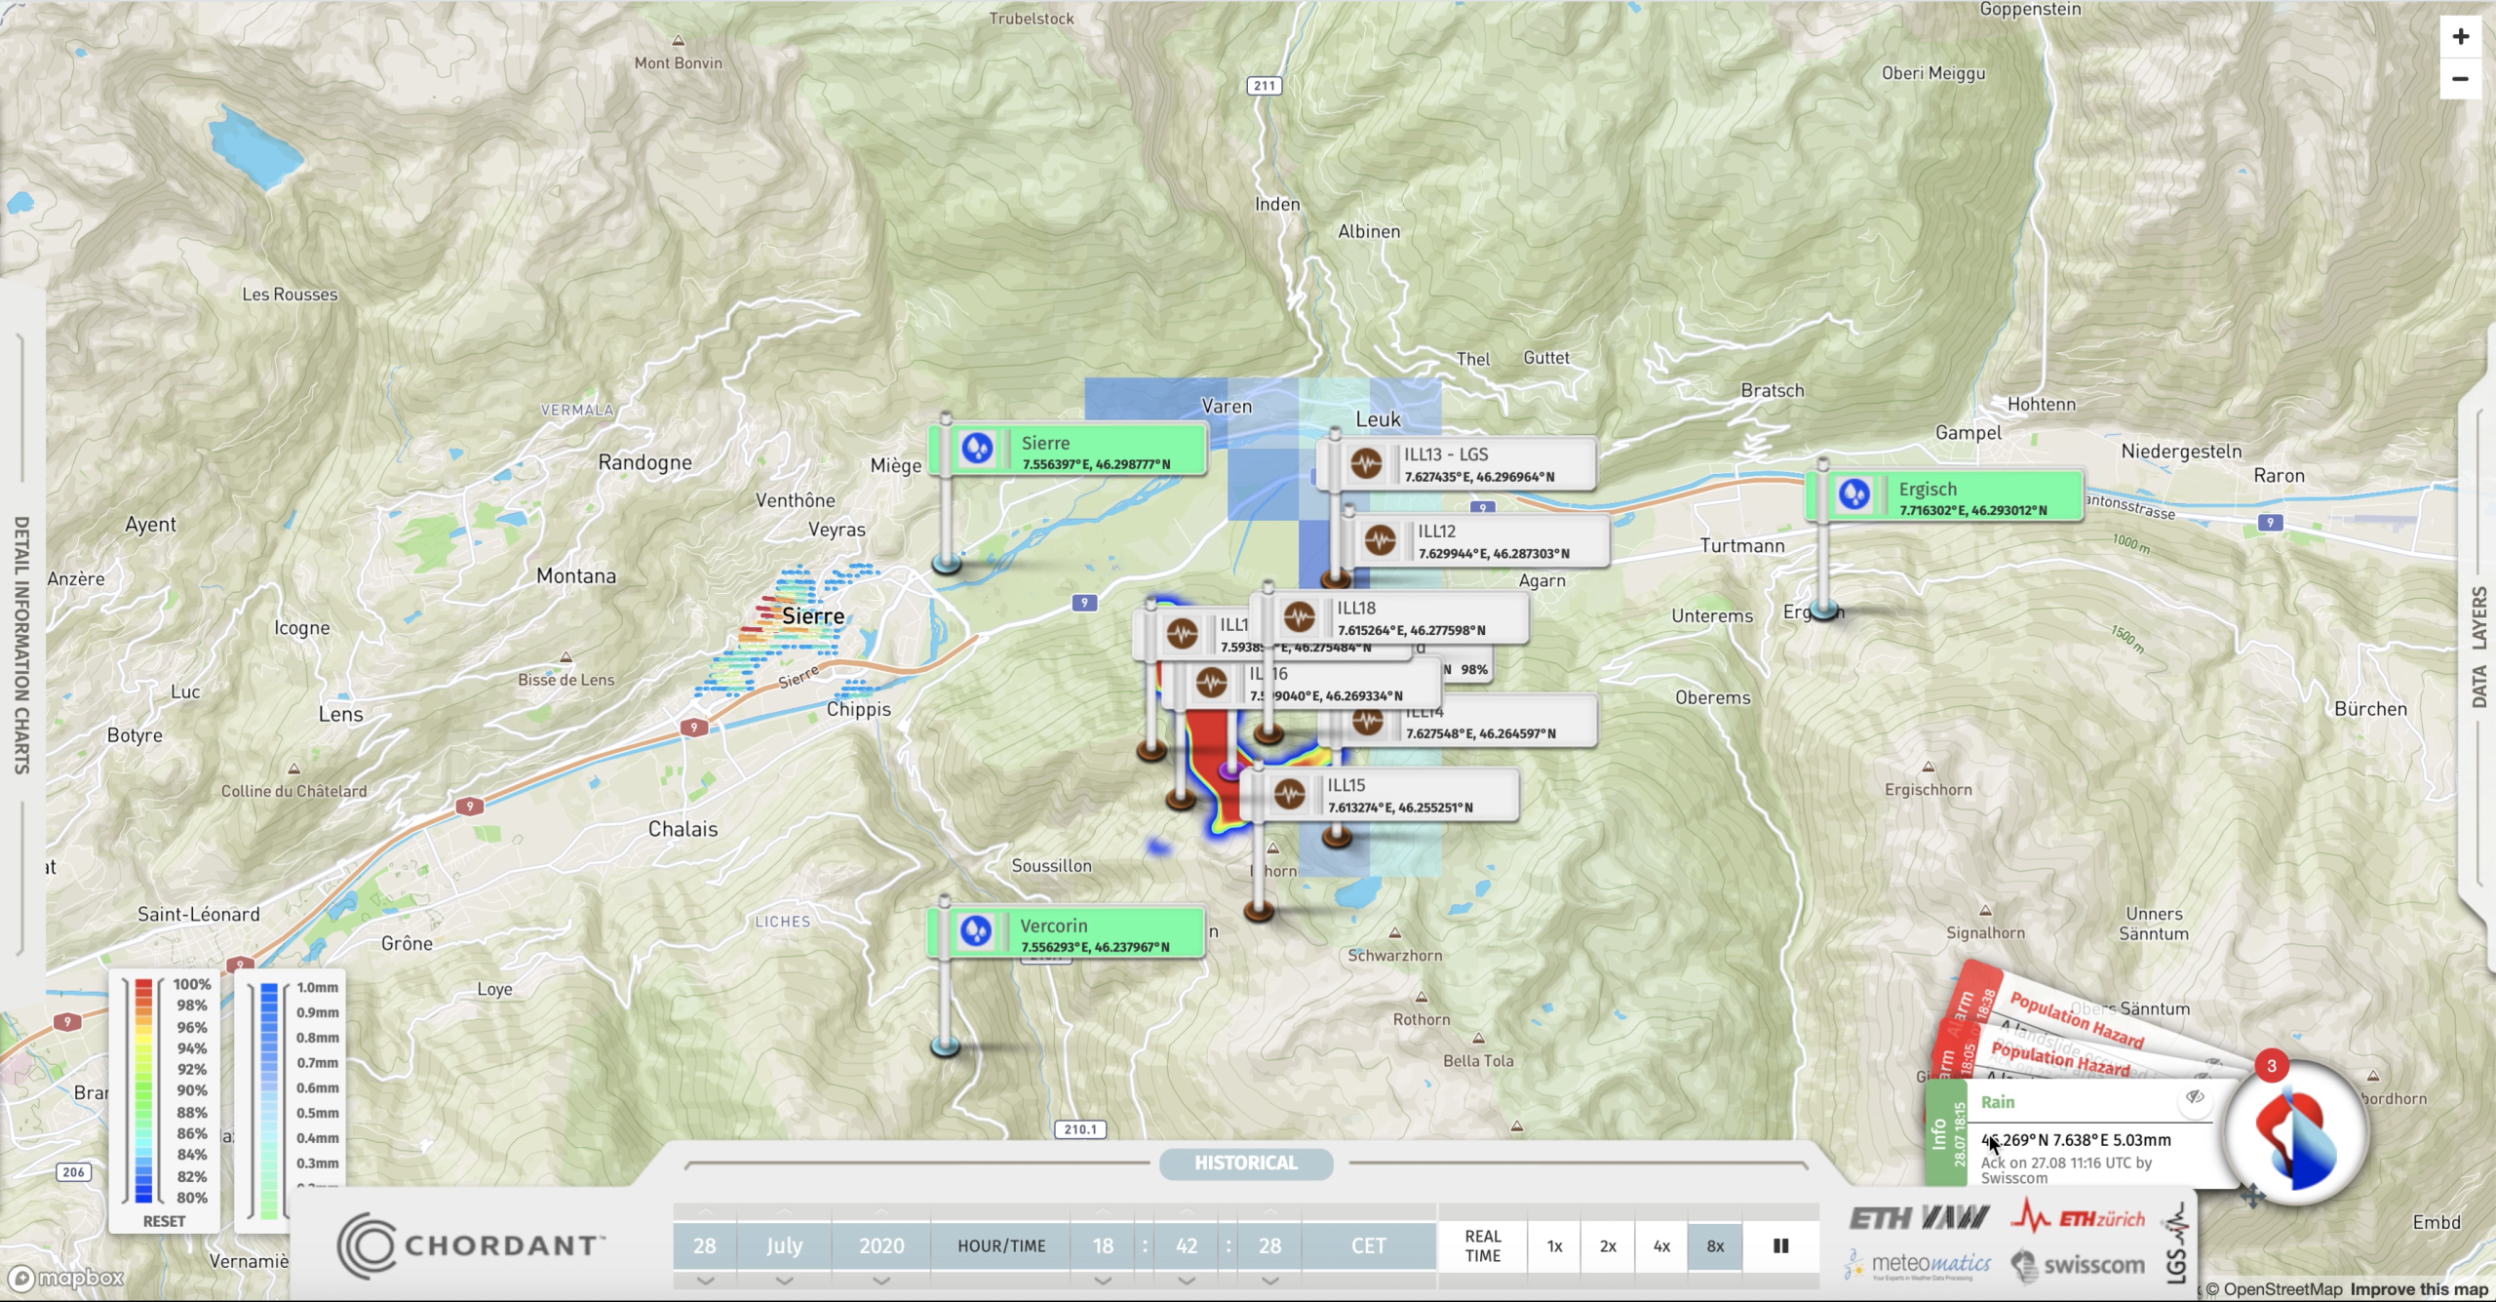Screen dimensions: 2496x1302
Task: Expand the month chevron below July
Action: coord(784,1281)
